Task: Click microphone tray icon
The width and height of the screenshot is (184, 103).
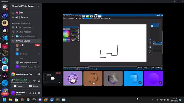Action: (x=157, y=100)
